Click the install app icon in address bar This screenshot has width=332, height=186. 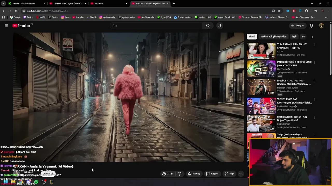(x=273, y=11)
